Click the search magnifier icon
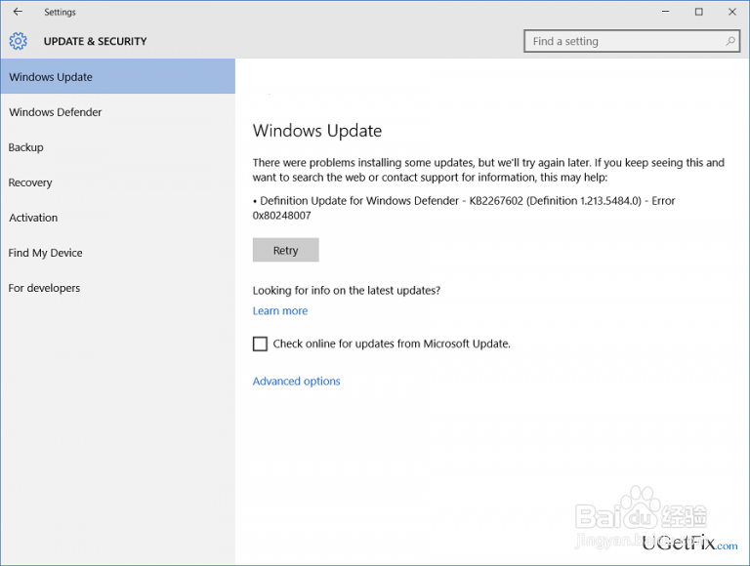This screenshot has width=750, height=566. tap(729, 41)
